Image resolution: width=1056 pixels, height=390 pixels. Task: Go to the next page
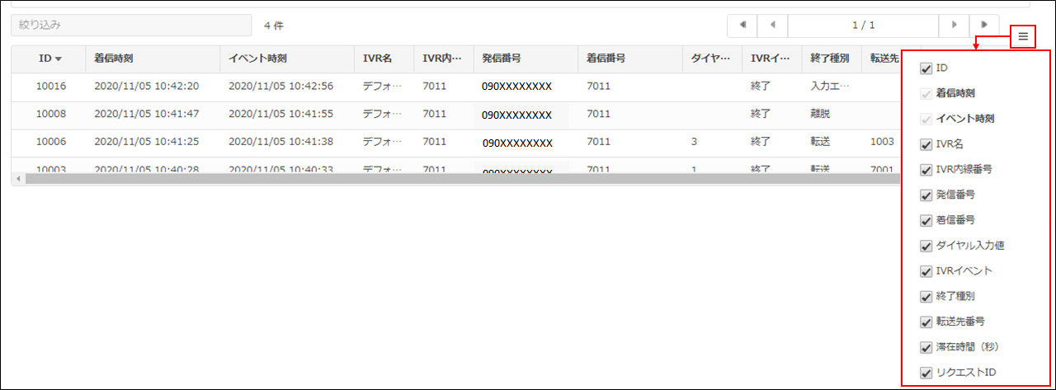click(954, 26)
